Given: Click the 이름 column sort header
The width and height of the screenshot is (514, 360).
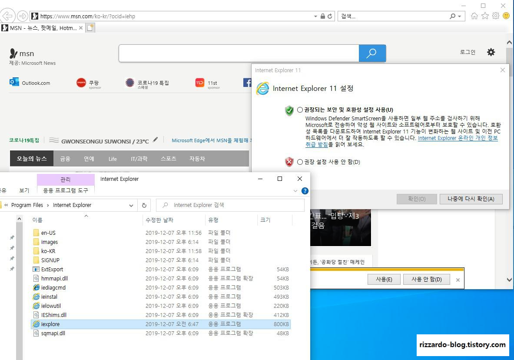Looking at the screenshot, I should pyautogui.click(x=37, y=220).
